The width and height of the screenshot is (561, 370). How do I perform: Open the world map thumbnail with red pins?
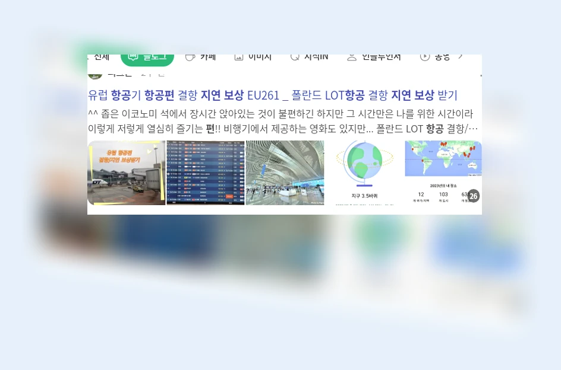pyautogui.click(x=443, y=173)
